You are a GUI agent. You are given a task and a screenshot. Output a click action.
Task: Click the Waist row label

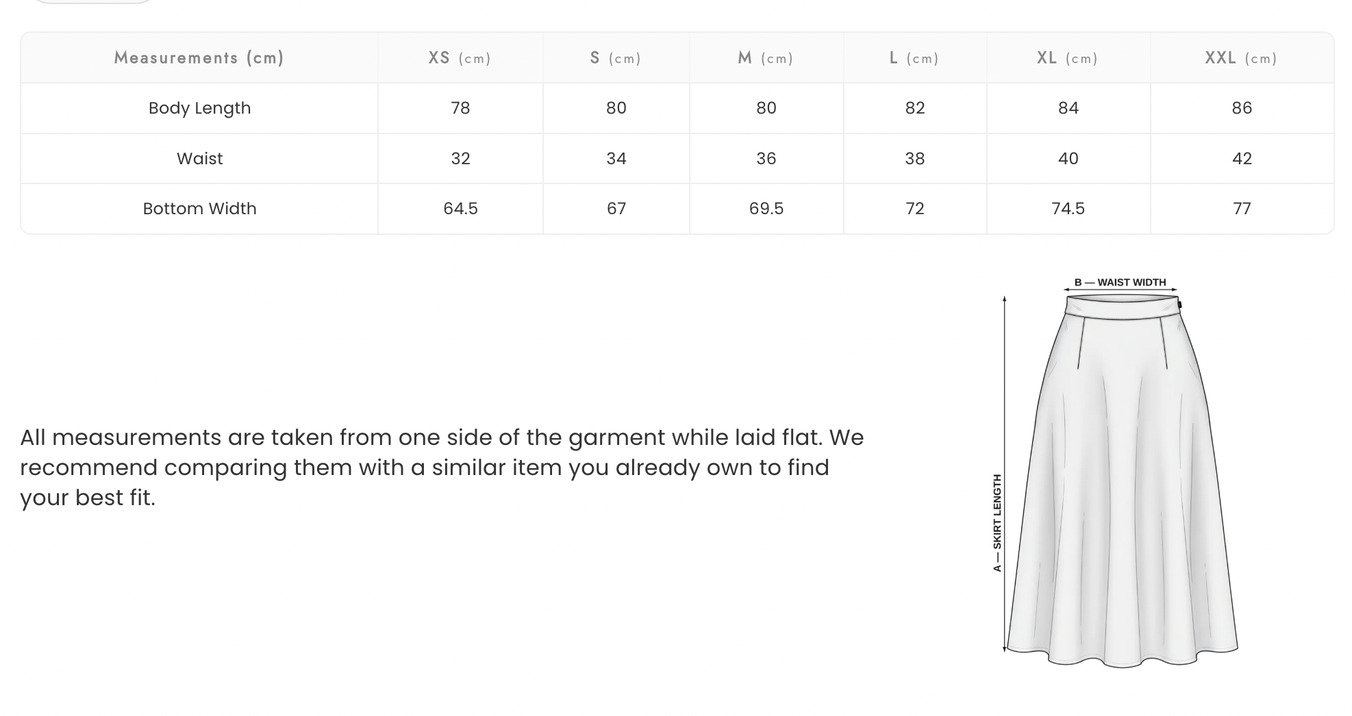[x=199, y=158]
